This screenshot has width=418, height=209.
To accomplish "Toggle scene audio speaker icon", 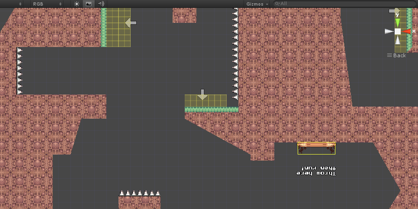I will 101,4.
